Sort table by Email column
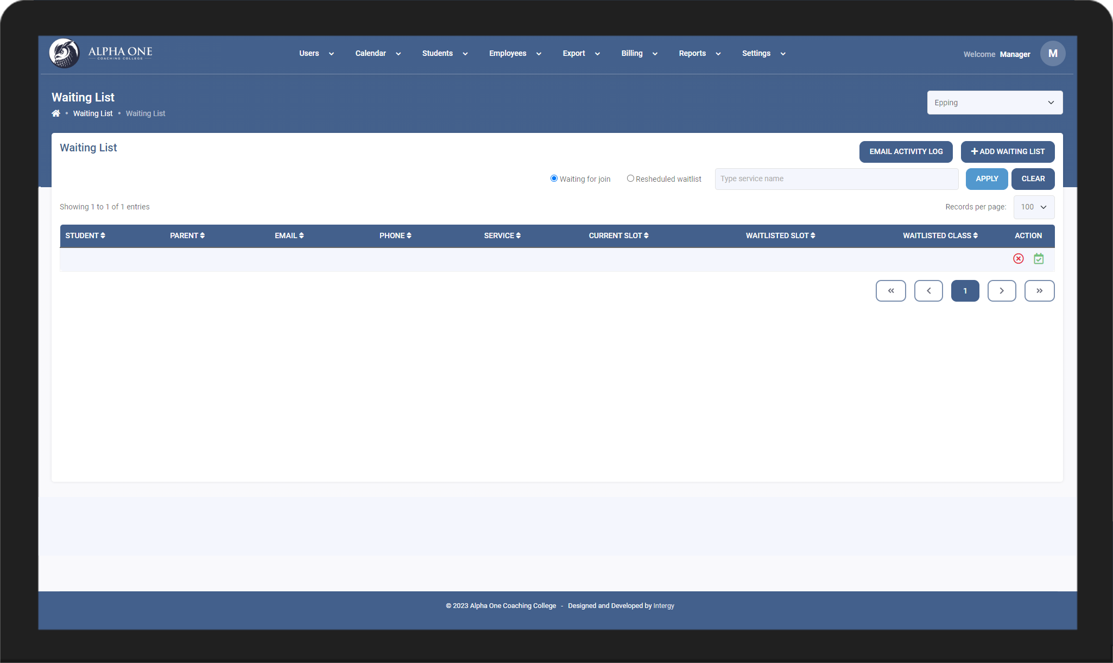This screenshot has width=1113, height=663. click(289, 235)
